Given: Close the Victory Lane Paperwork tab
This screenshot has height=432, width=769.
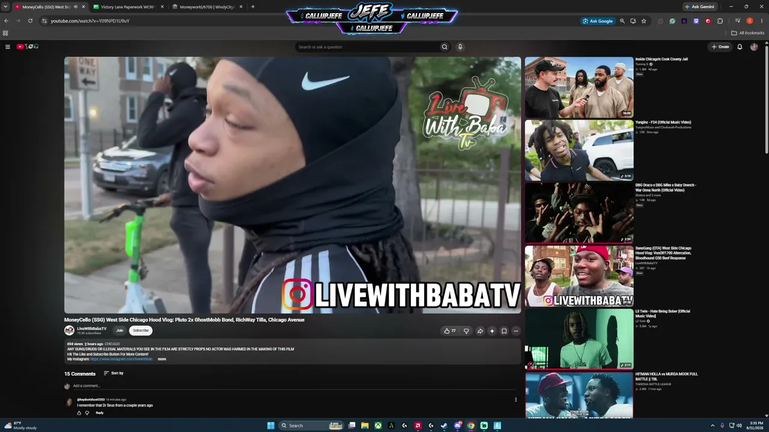Looking at the screenshot, I should 162,7.
